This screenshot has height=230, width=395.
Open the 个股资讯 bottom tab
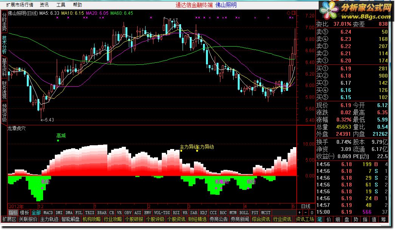pos(177,219)
